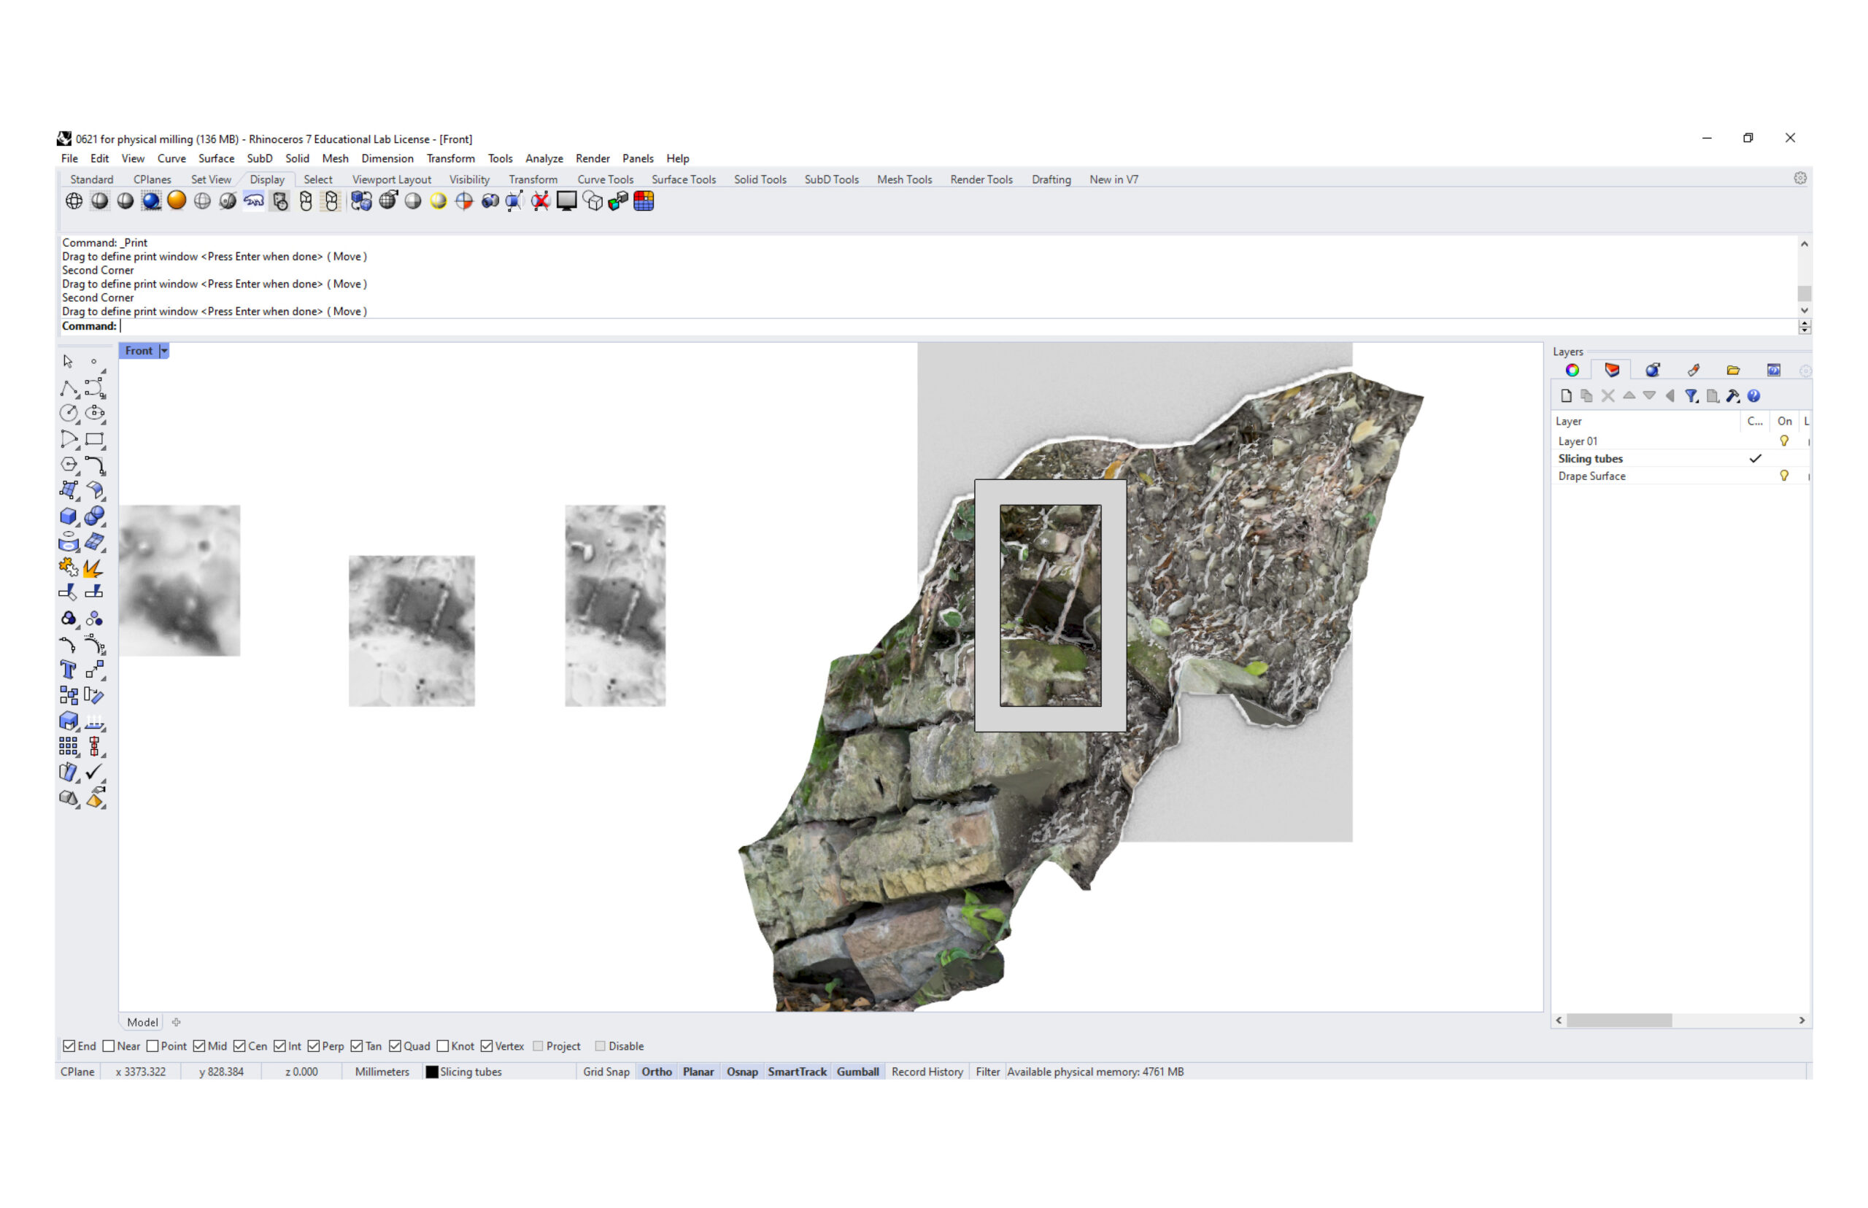Pick the Rectangle drawing tool
This screenshot has width=1868, height=1208.
(94, 439)
